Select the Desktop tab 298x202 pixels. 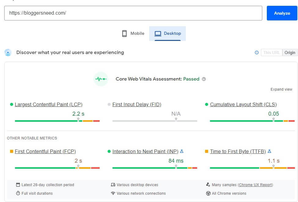pyautogui.click(x=167, y=33)
